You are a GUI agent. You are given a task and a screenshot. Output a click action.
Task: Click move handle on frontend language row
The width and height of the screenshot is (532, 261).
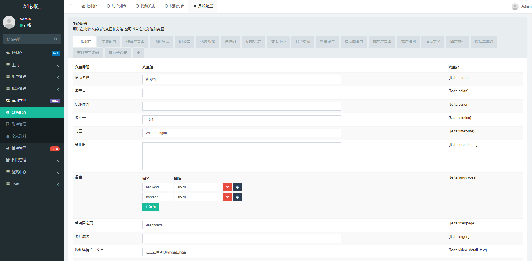tap(237, 197)
